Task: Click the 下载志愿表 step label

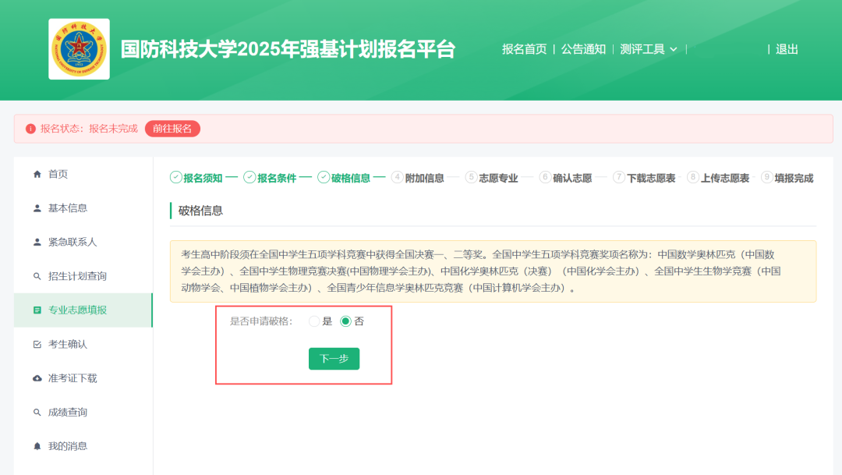Action: click(x=651, y=179)
